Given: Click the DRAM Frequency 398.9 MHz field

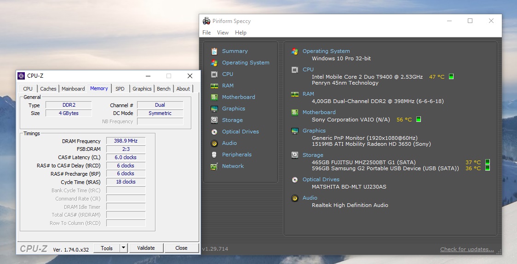Looking at the screenshot, I should tap(126, 141).
